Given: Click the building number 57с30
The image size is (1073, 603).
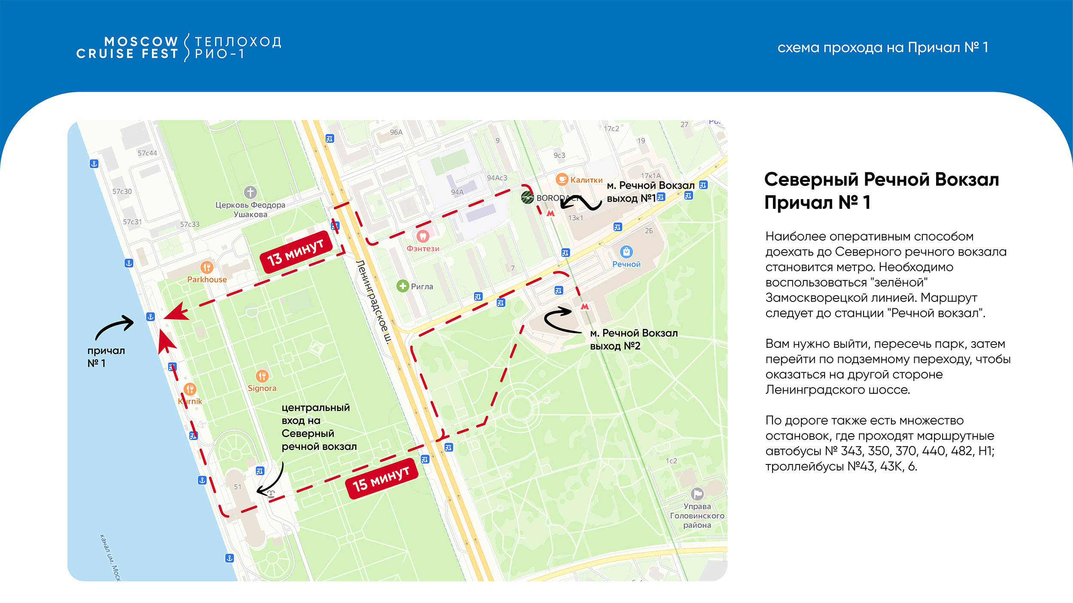Looking at the screenshot, I should 122,191.
